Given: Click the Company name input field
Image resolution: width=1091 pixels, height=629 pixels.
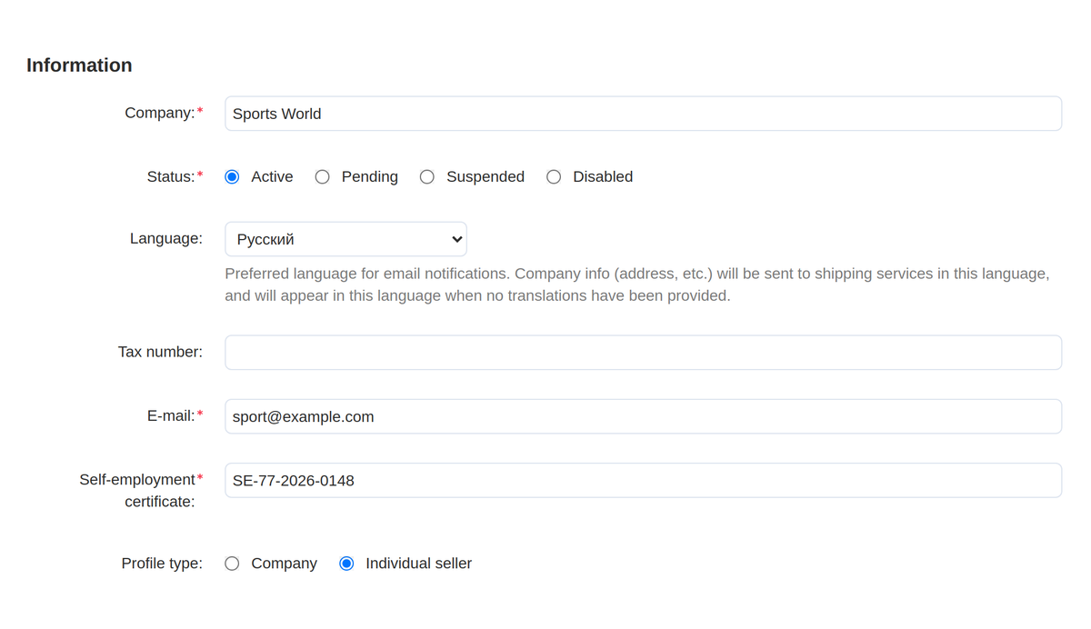Looking at the screenshot, I should [643, 114].
